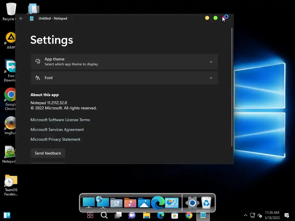Open Microsoft Software License Terms link
The height and width of the screenshot is (221, 295).
tap(60, 120)
